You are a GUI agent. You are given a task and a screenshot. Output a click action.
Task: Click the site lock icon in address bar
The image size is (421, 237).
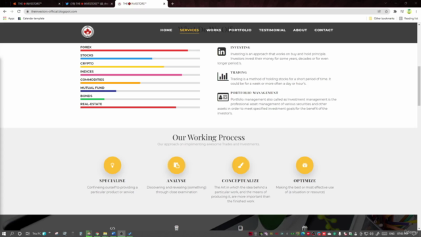pos(28,11)
